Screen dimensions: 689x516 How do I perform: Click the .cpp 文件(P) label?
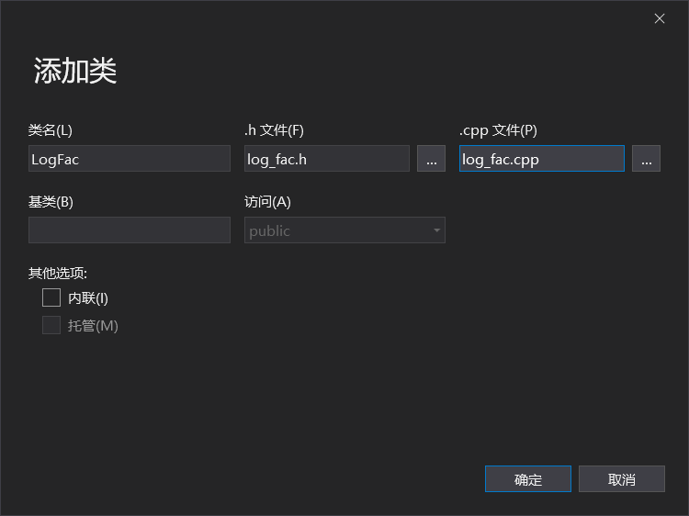pos(498,130)
